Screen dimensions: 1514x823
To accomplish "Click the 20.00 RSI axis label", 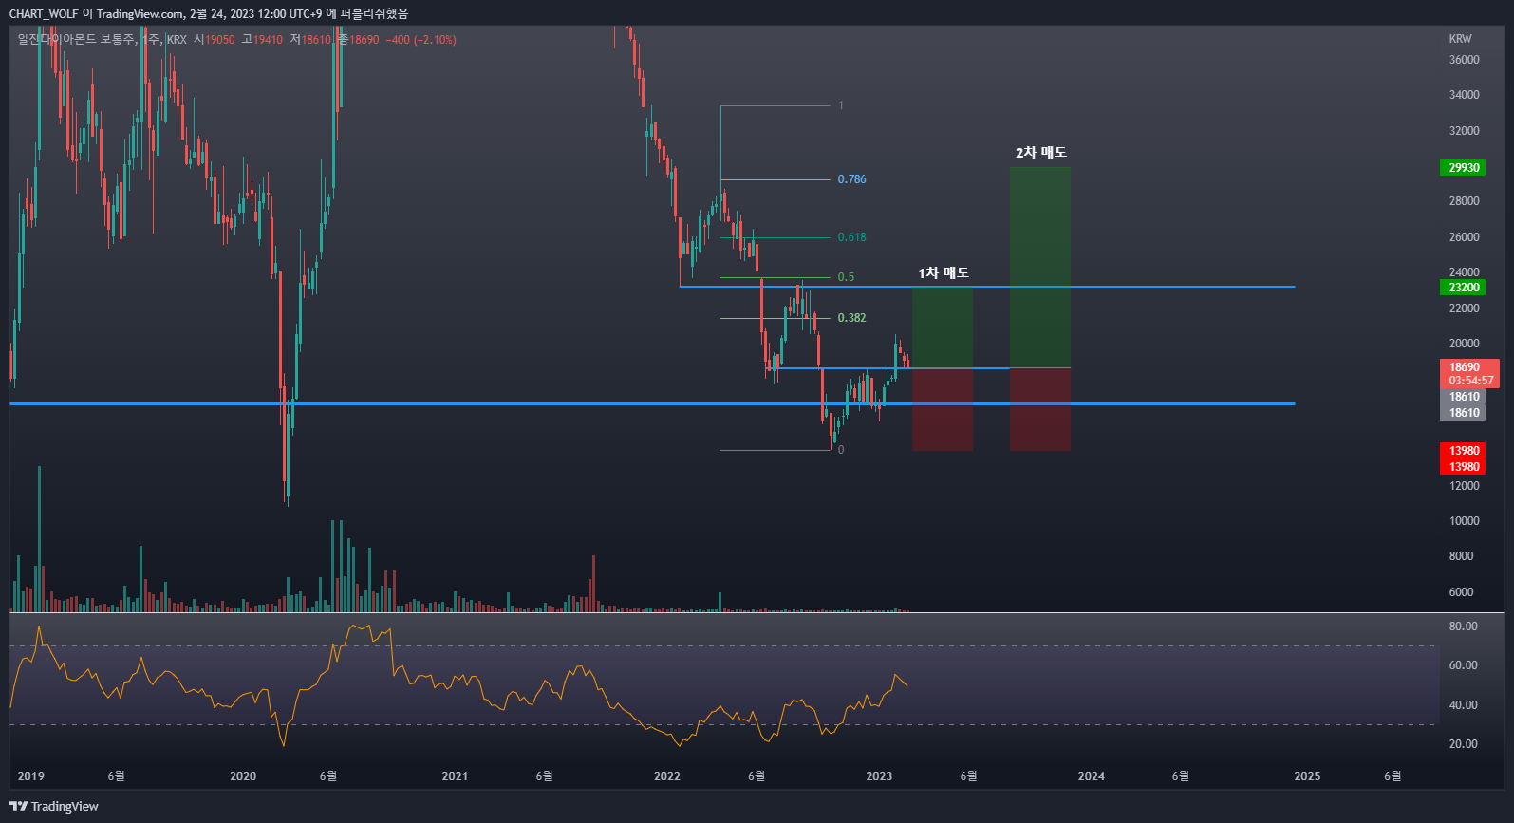I will [x=1463, y=744].
